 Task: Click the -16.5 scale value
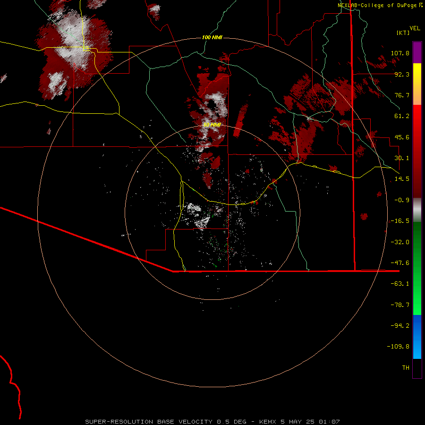click(400, 221)
